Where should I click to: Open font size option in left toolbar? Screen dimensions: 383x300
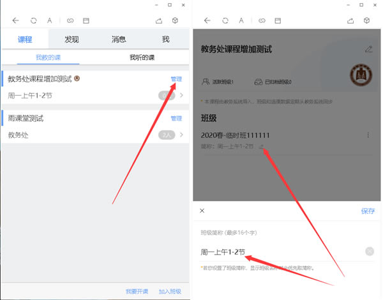point(50,20)
